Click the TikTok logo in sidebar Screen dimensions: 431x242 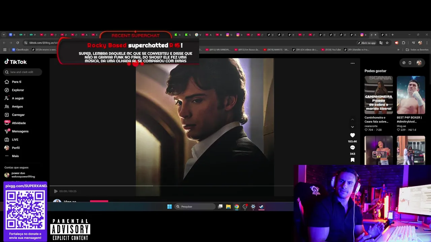[x=15, y=62]
